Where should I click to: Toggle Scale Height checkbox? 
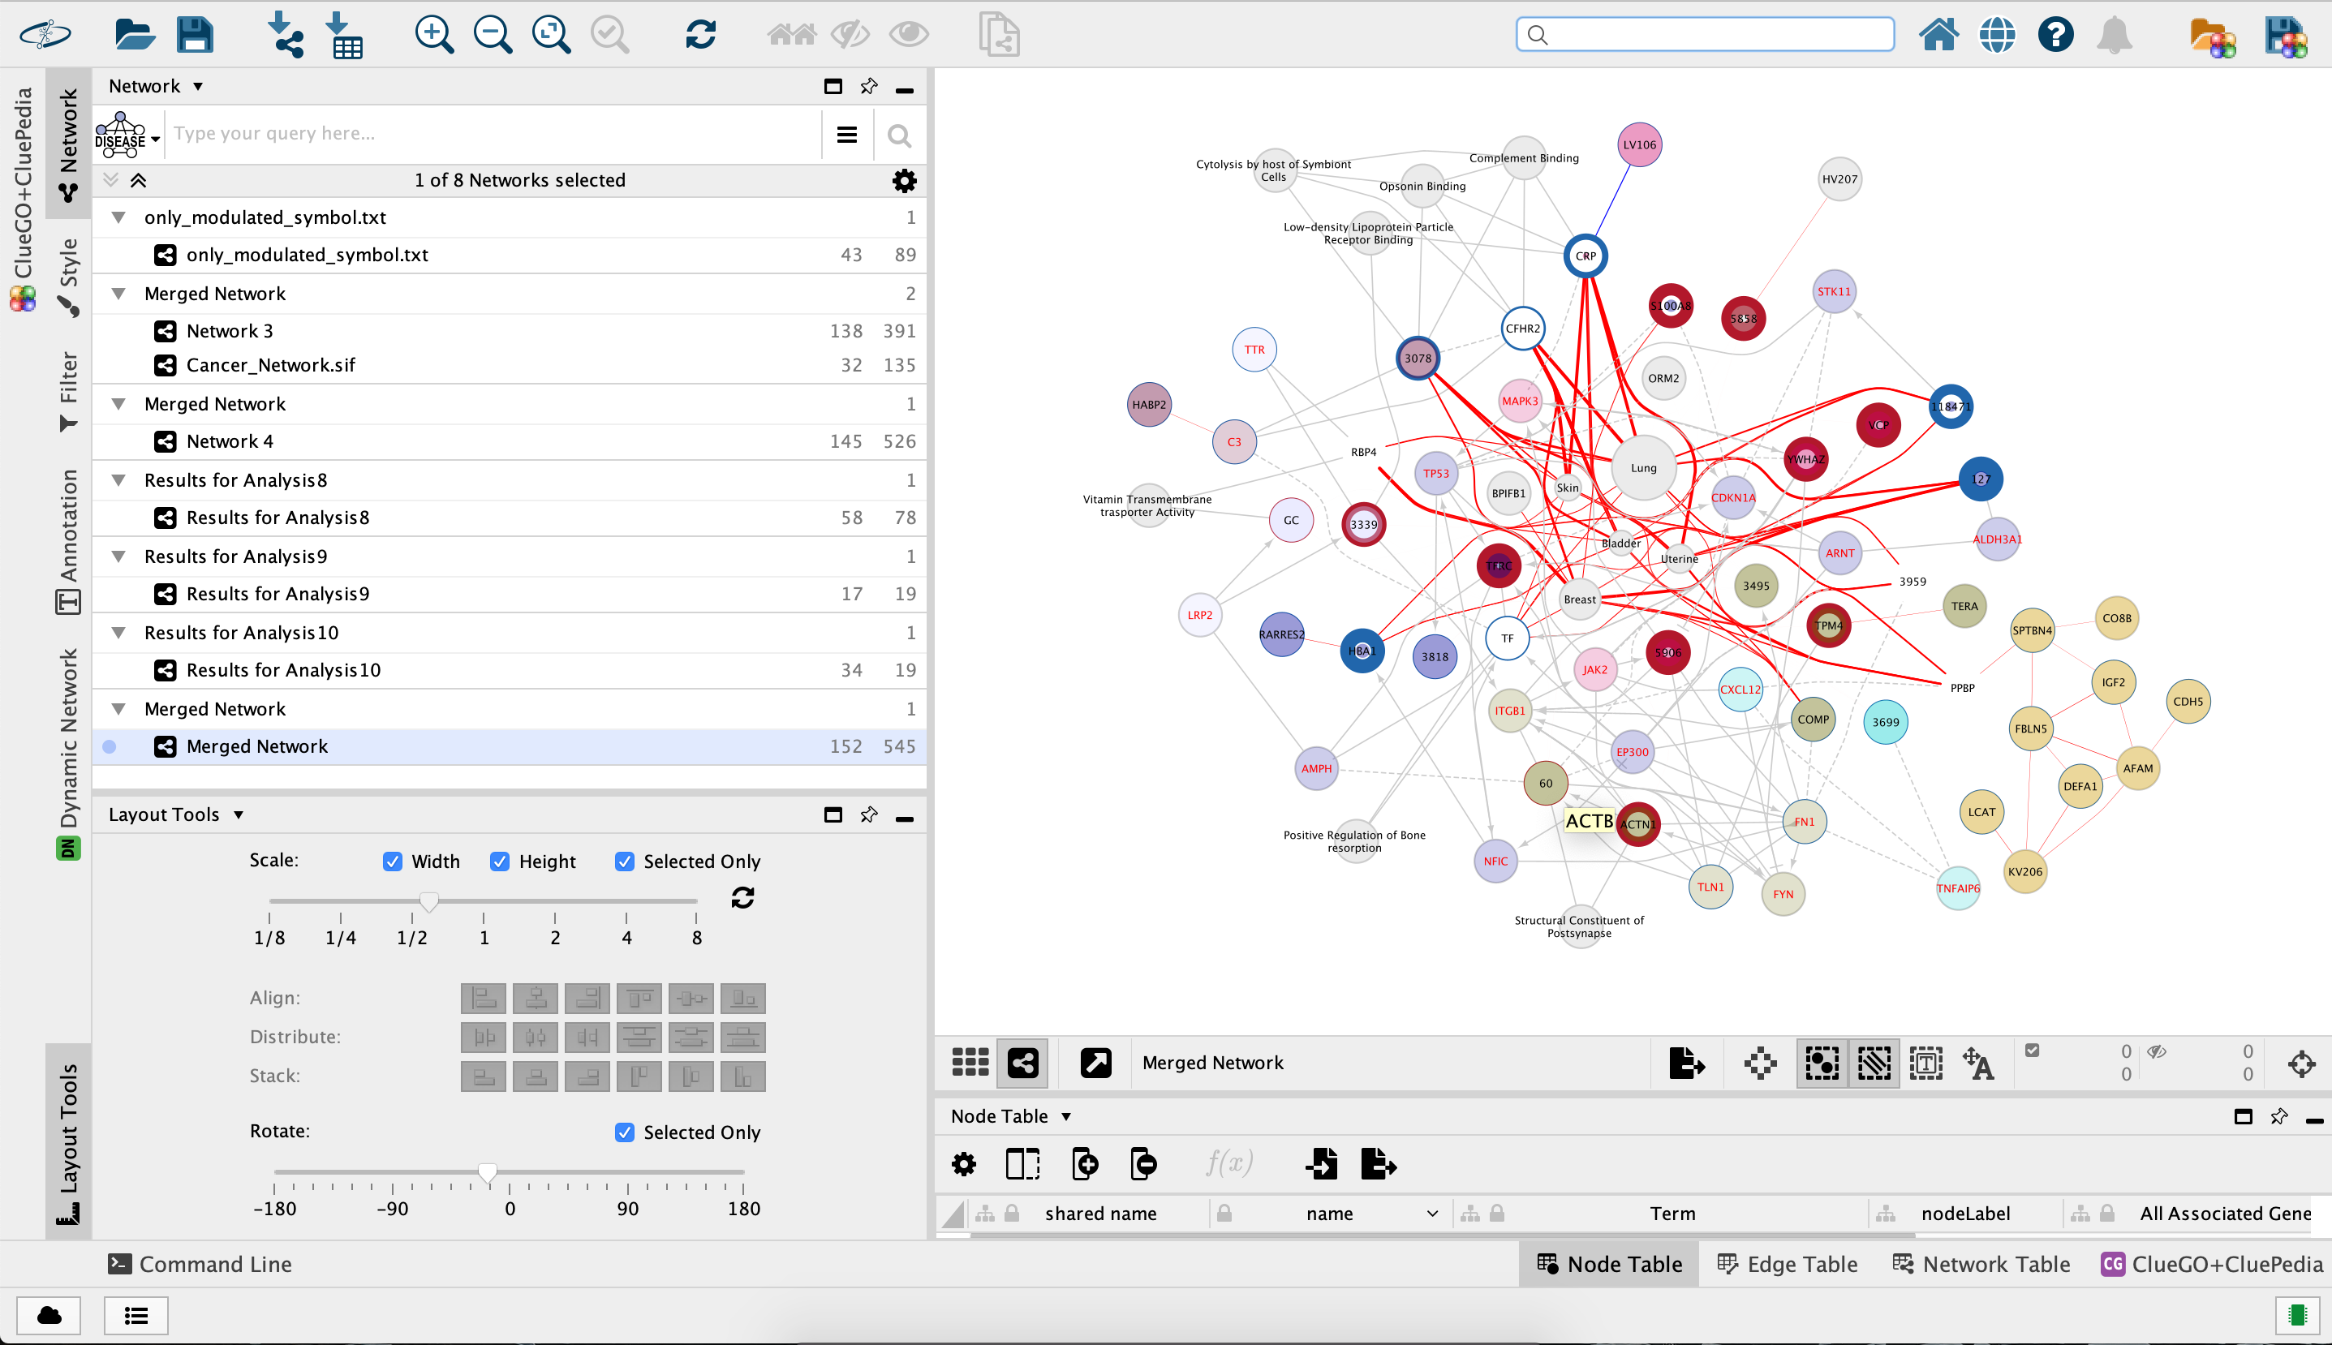coord(500,861)
